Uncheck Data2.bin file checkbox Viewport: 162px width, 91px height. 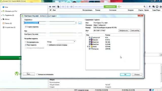pos(90,44)
